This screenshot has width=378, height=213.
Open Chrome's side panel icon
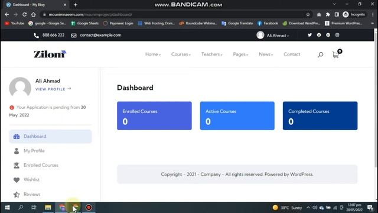click(337, 14)
